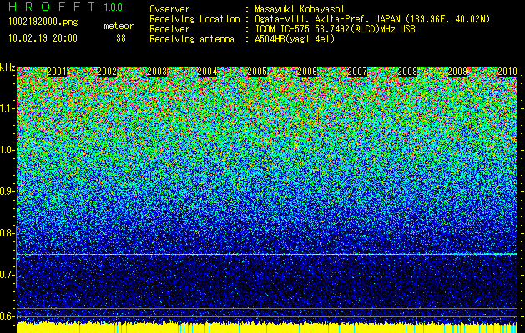Click the 2007 time marker
This screenshot has height=333, width=525.
[357, 72]
